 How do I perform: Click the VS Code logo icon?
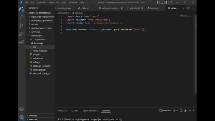20,2
